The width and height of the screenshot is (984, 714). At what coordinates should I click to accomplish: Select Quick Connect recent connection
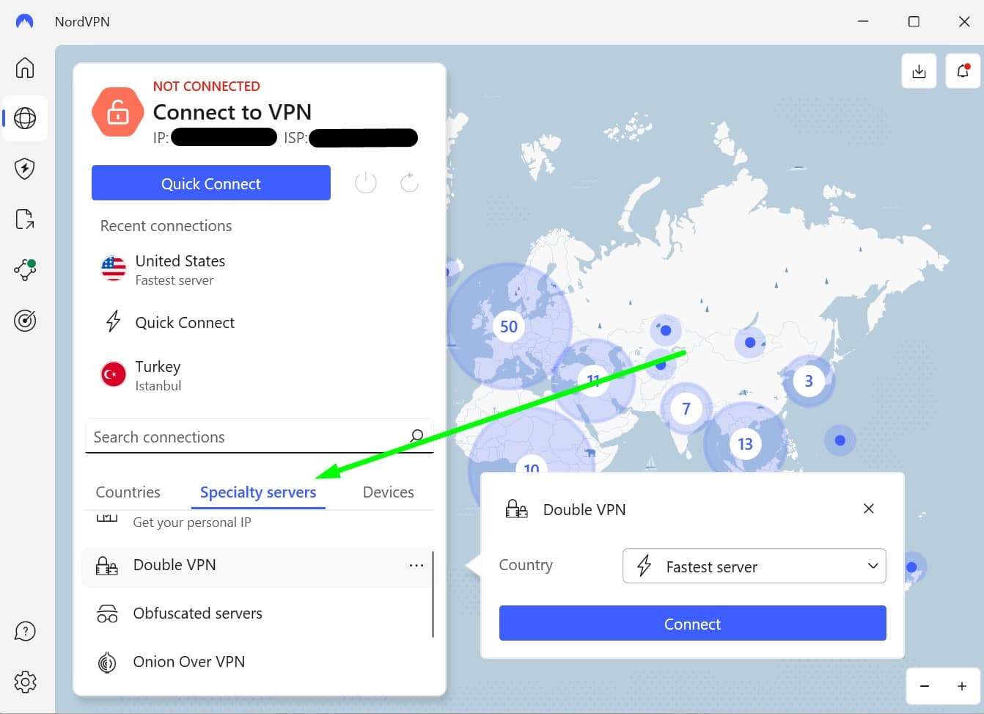click(260, 322)
